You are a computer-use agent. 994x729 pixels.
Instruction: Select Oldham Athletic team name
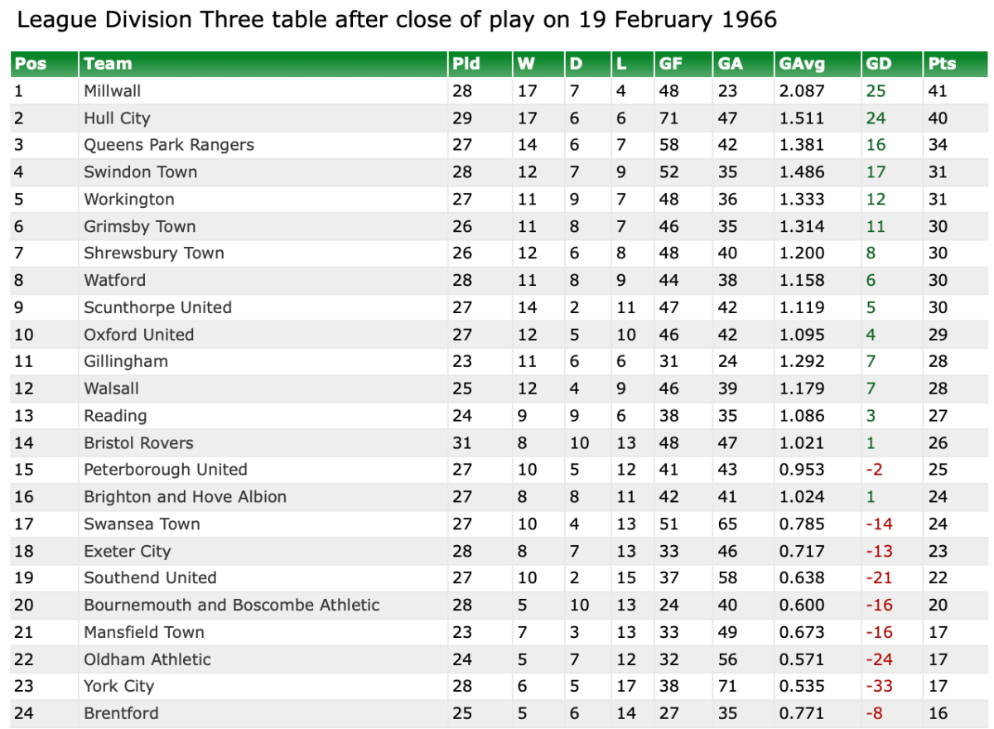coord(147,659)
